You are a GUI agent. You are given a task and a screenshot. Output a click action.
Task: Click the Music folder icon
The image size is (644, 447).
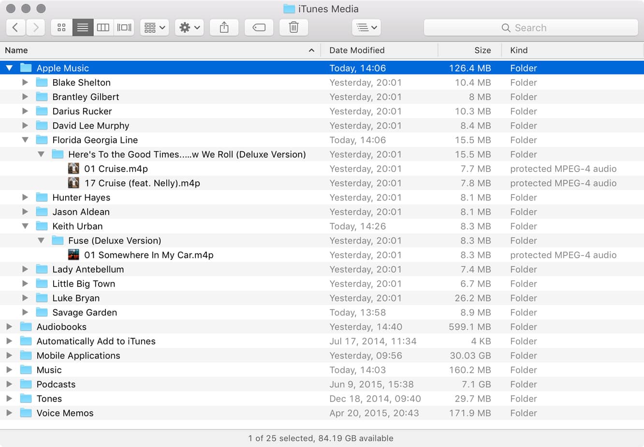(26, 370)
